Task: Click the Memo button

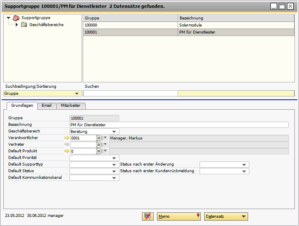Action: [x=178, y=216]
